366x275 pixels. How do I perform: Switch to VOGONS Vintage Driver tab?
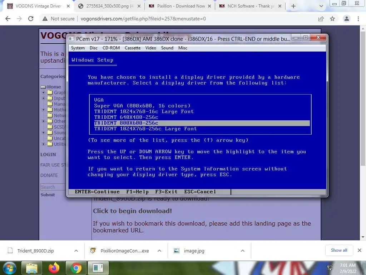coord(39,6)
